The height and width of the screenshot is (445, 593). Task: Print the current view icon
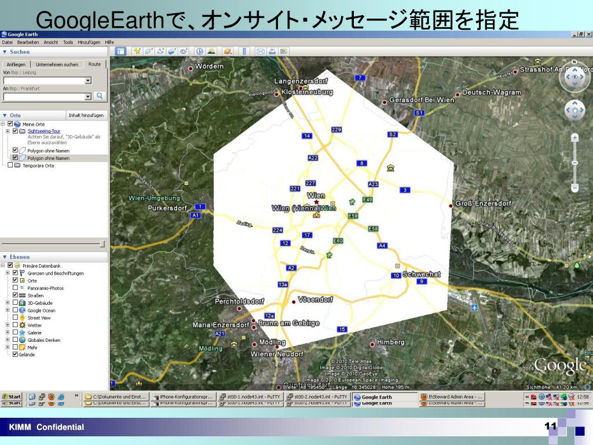point(272,51)
